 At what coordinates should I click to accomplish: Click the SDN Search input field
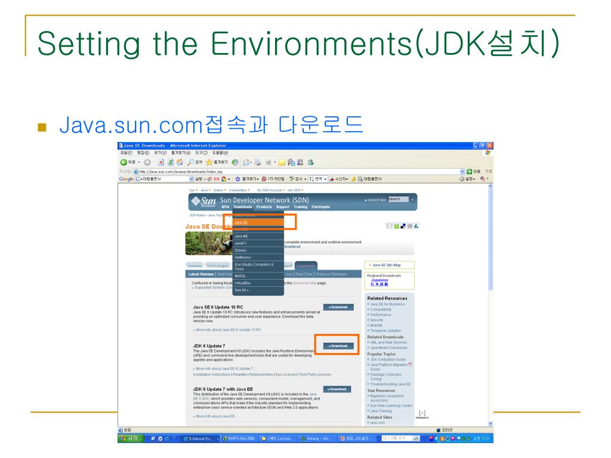click(398, 199)
